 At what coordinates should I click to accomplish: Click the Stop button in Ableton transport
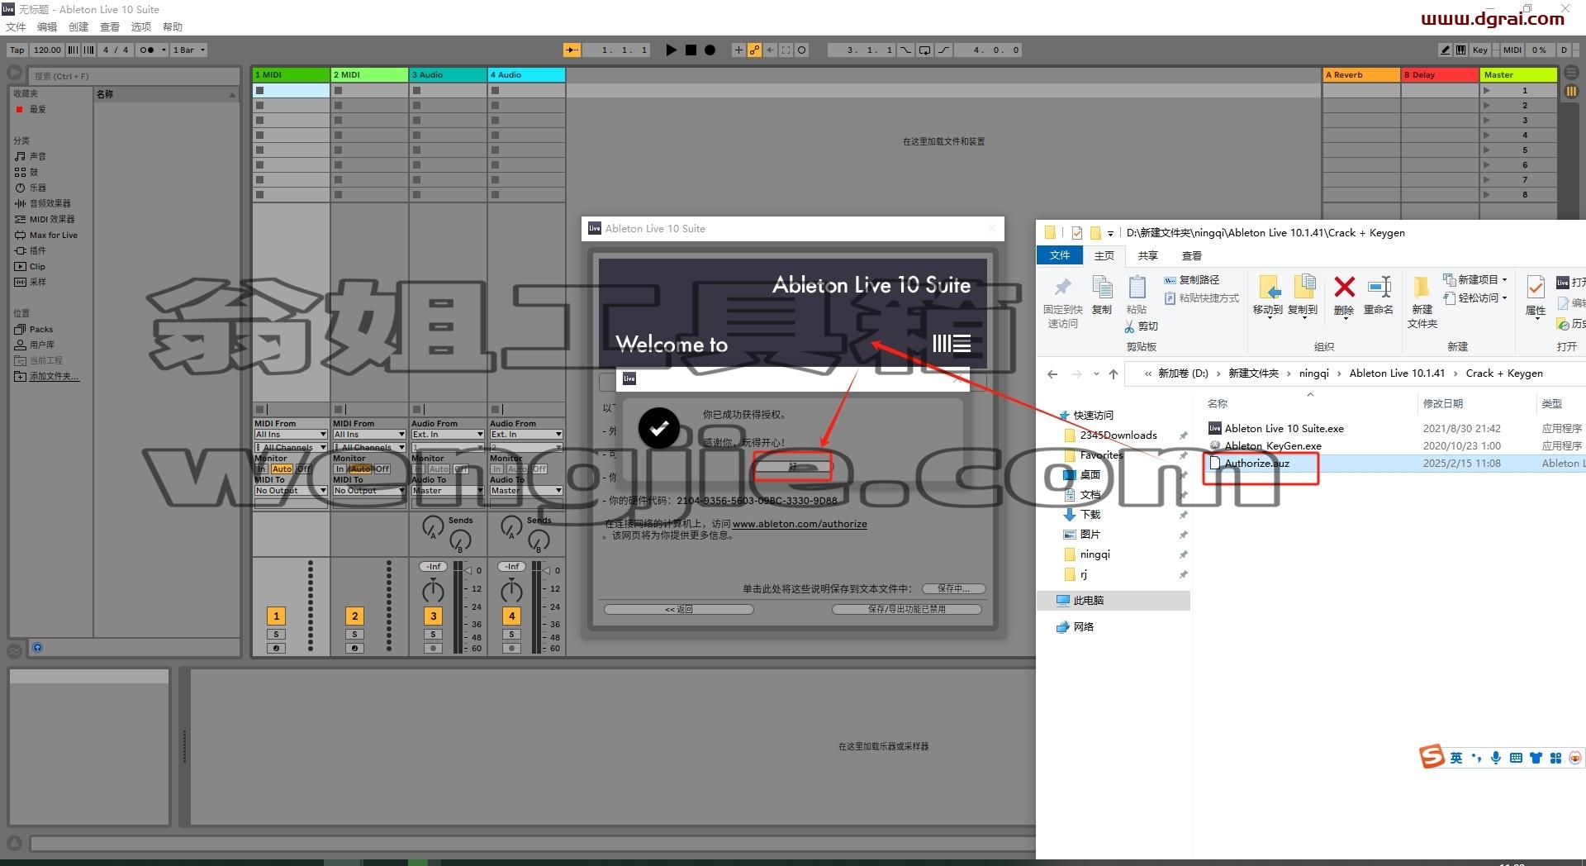pyautogui.click(x=691, y=50)
